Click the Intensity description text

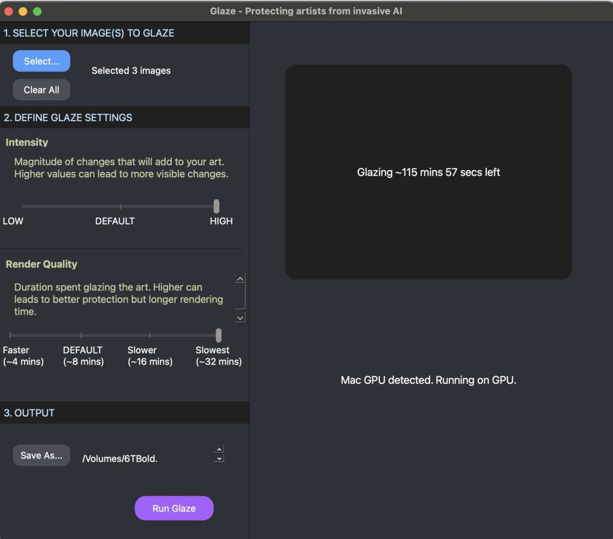(x=121, y=168)
